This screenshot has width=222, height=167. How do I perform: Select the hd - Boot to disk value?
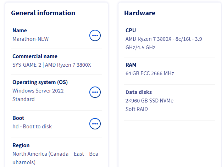pos(32,127)
